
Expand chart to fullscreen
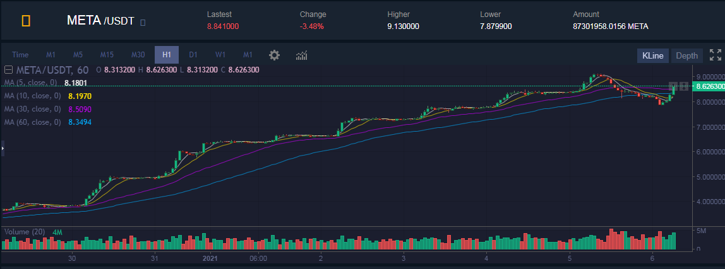pos(715,55)
